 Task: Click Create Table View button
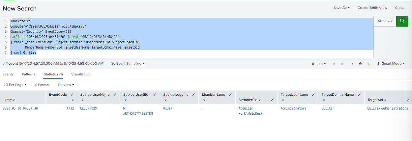click(x=372, y=8)
